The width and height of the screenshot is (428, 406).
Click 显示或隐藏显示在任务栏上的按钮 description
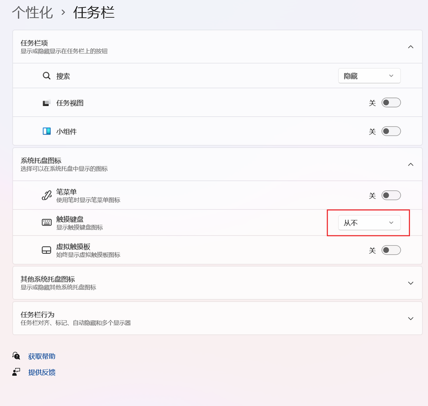click(64, 51)
